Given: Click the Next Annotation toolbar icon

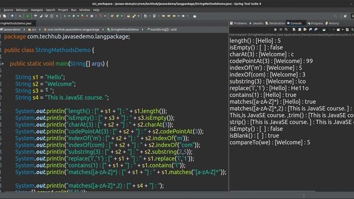Looking at the screenshot, I should [146, 16].
